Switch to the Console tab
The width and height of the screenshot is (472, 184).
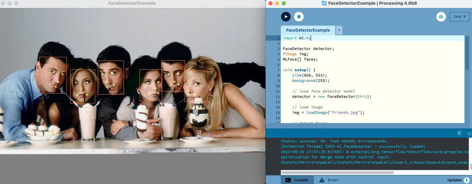(297, 180)
